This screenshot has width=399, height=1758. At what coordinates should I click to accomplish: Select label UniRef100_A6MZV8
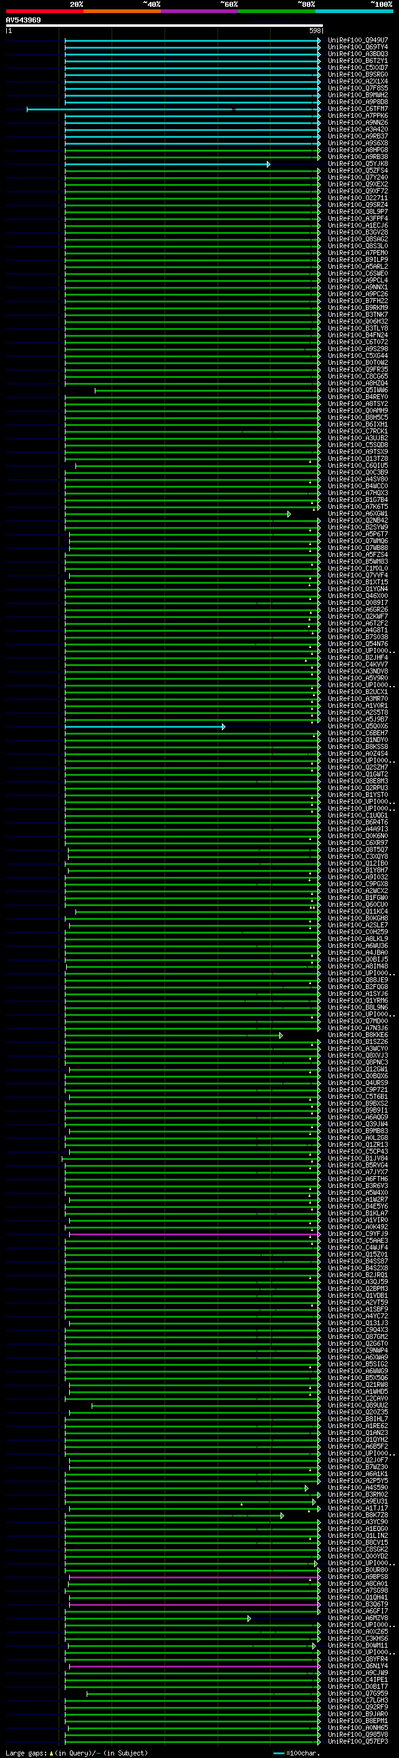pyautogui.click(x=357, y=1618)
